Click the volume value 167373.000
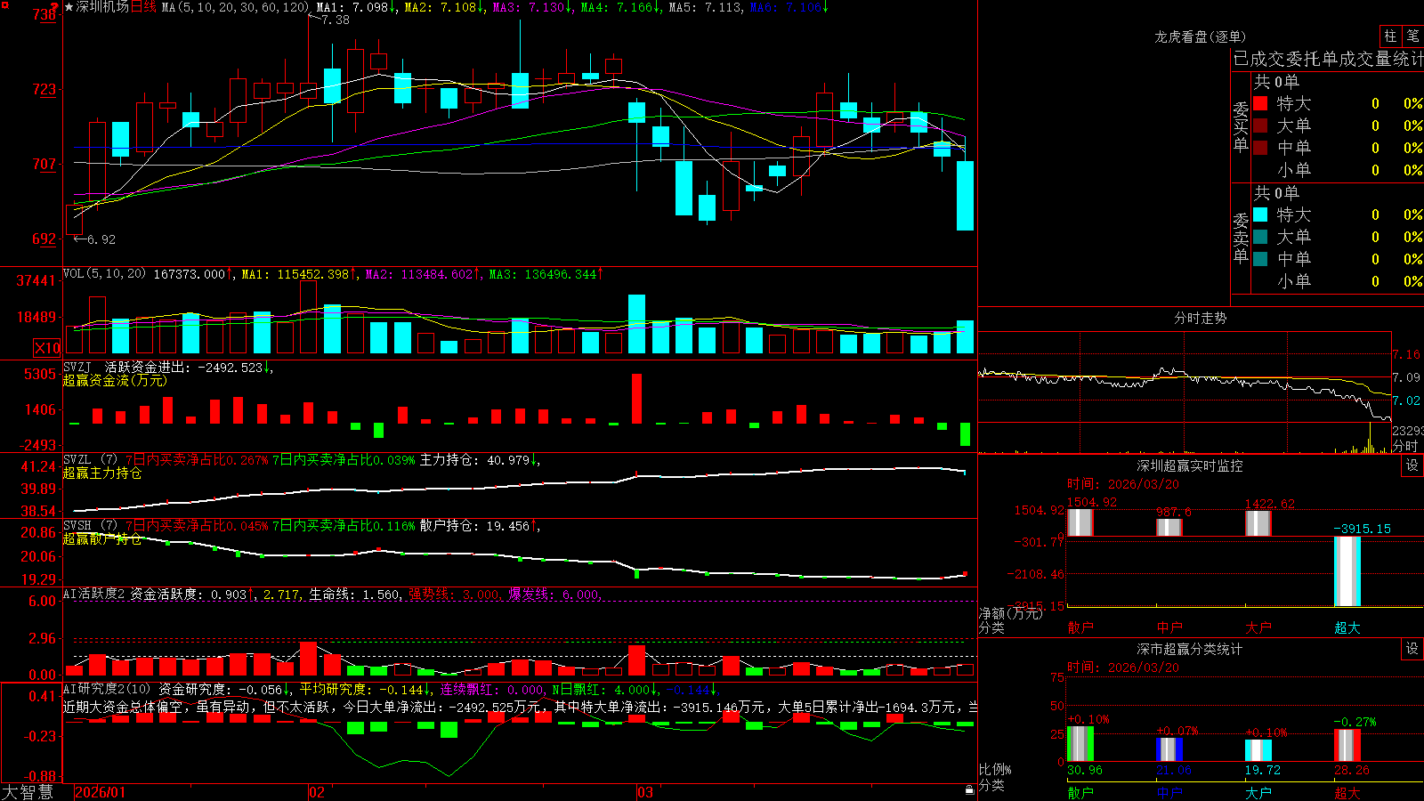 pyautogui.click(x=190, y=274)
